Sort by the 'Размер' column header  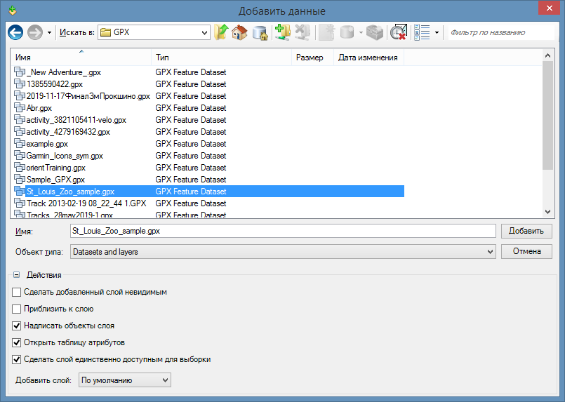click(x=312, y=58)
